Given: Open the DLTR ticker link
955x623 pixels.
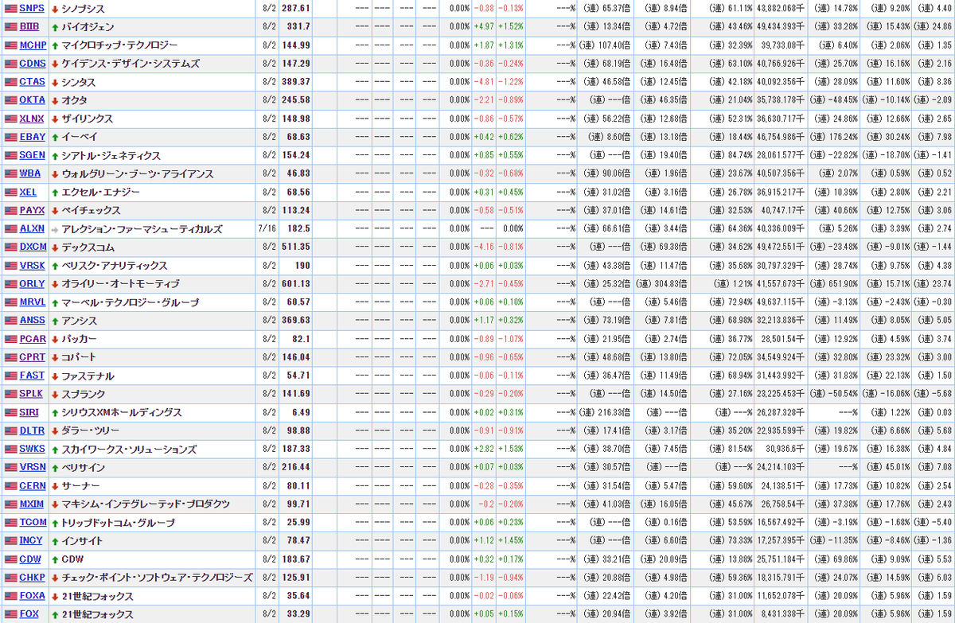Looking at the screenshot, I should pos(33,431).
